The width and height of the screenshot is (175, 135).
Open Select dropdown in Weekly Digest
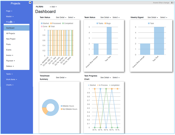pyautogui.click(x=163, y=17)
